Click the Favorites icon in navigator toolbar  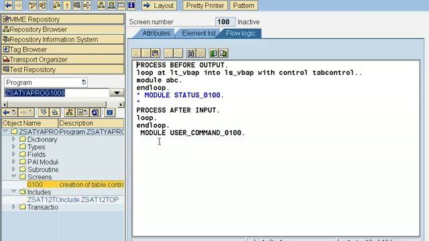[x=82, y=112]
